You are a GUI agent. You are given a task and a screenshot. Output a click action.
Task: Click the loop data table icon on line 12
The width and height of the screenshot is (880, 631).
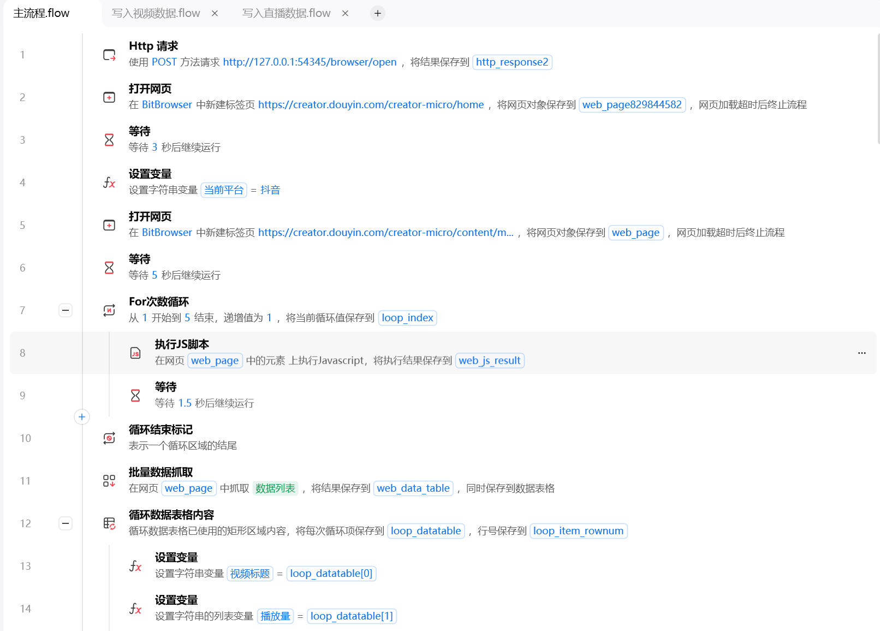[x=109, y=523]
